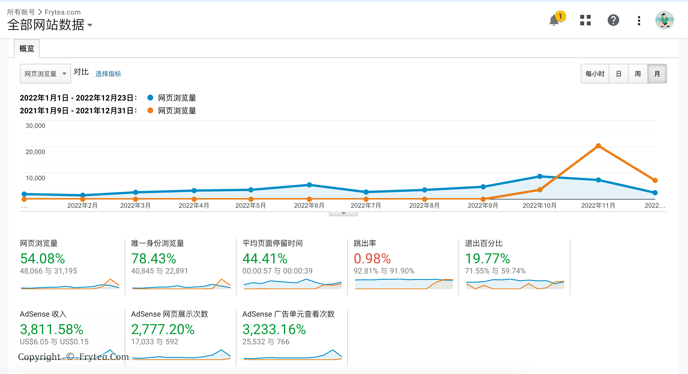Open the 网页浏览量 metric dropdown
The width and height of the screenshot is (688, 374).
tap(45, 74)
